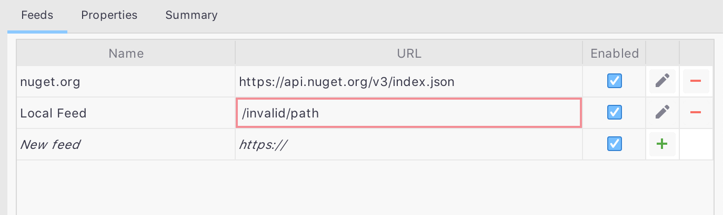723x215 pixels.
Task: Sort by the URL column header
Action: 409,53
